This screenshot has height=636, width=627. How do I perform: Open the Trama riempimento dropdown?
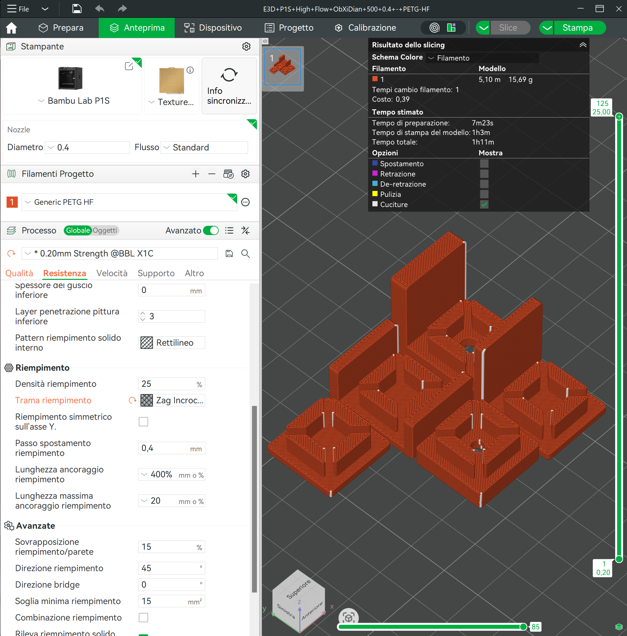pyautogui.click(x=172, y=400)
